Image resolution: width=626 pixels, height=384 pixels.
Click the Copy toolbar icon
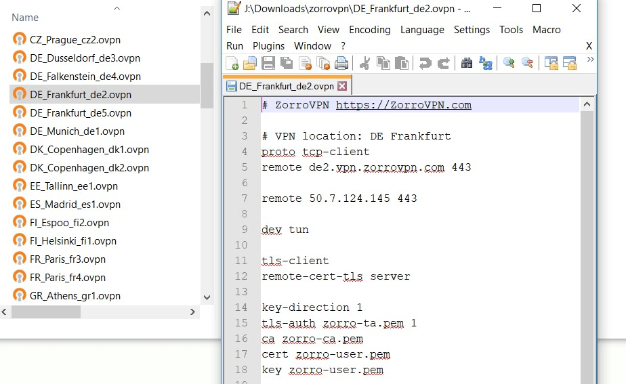383,63
